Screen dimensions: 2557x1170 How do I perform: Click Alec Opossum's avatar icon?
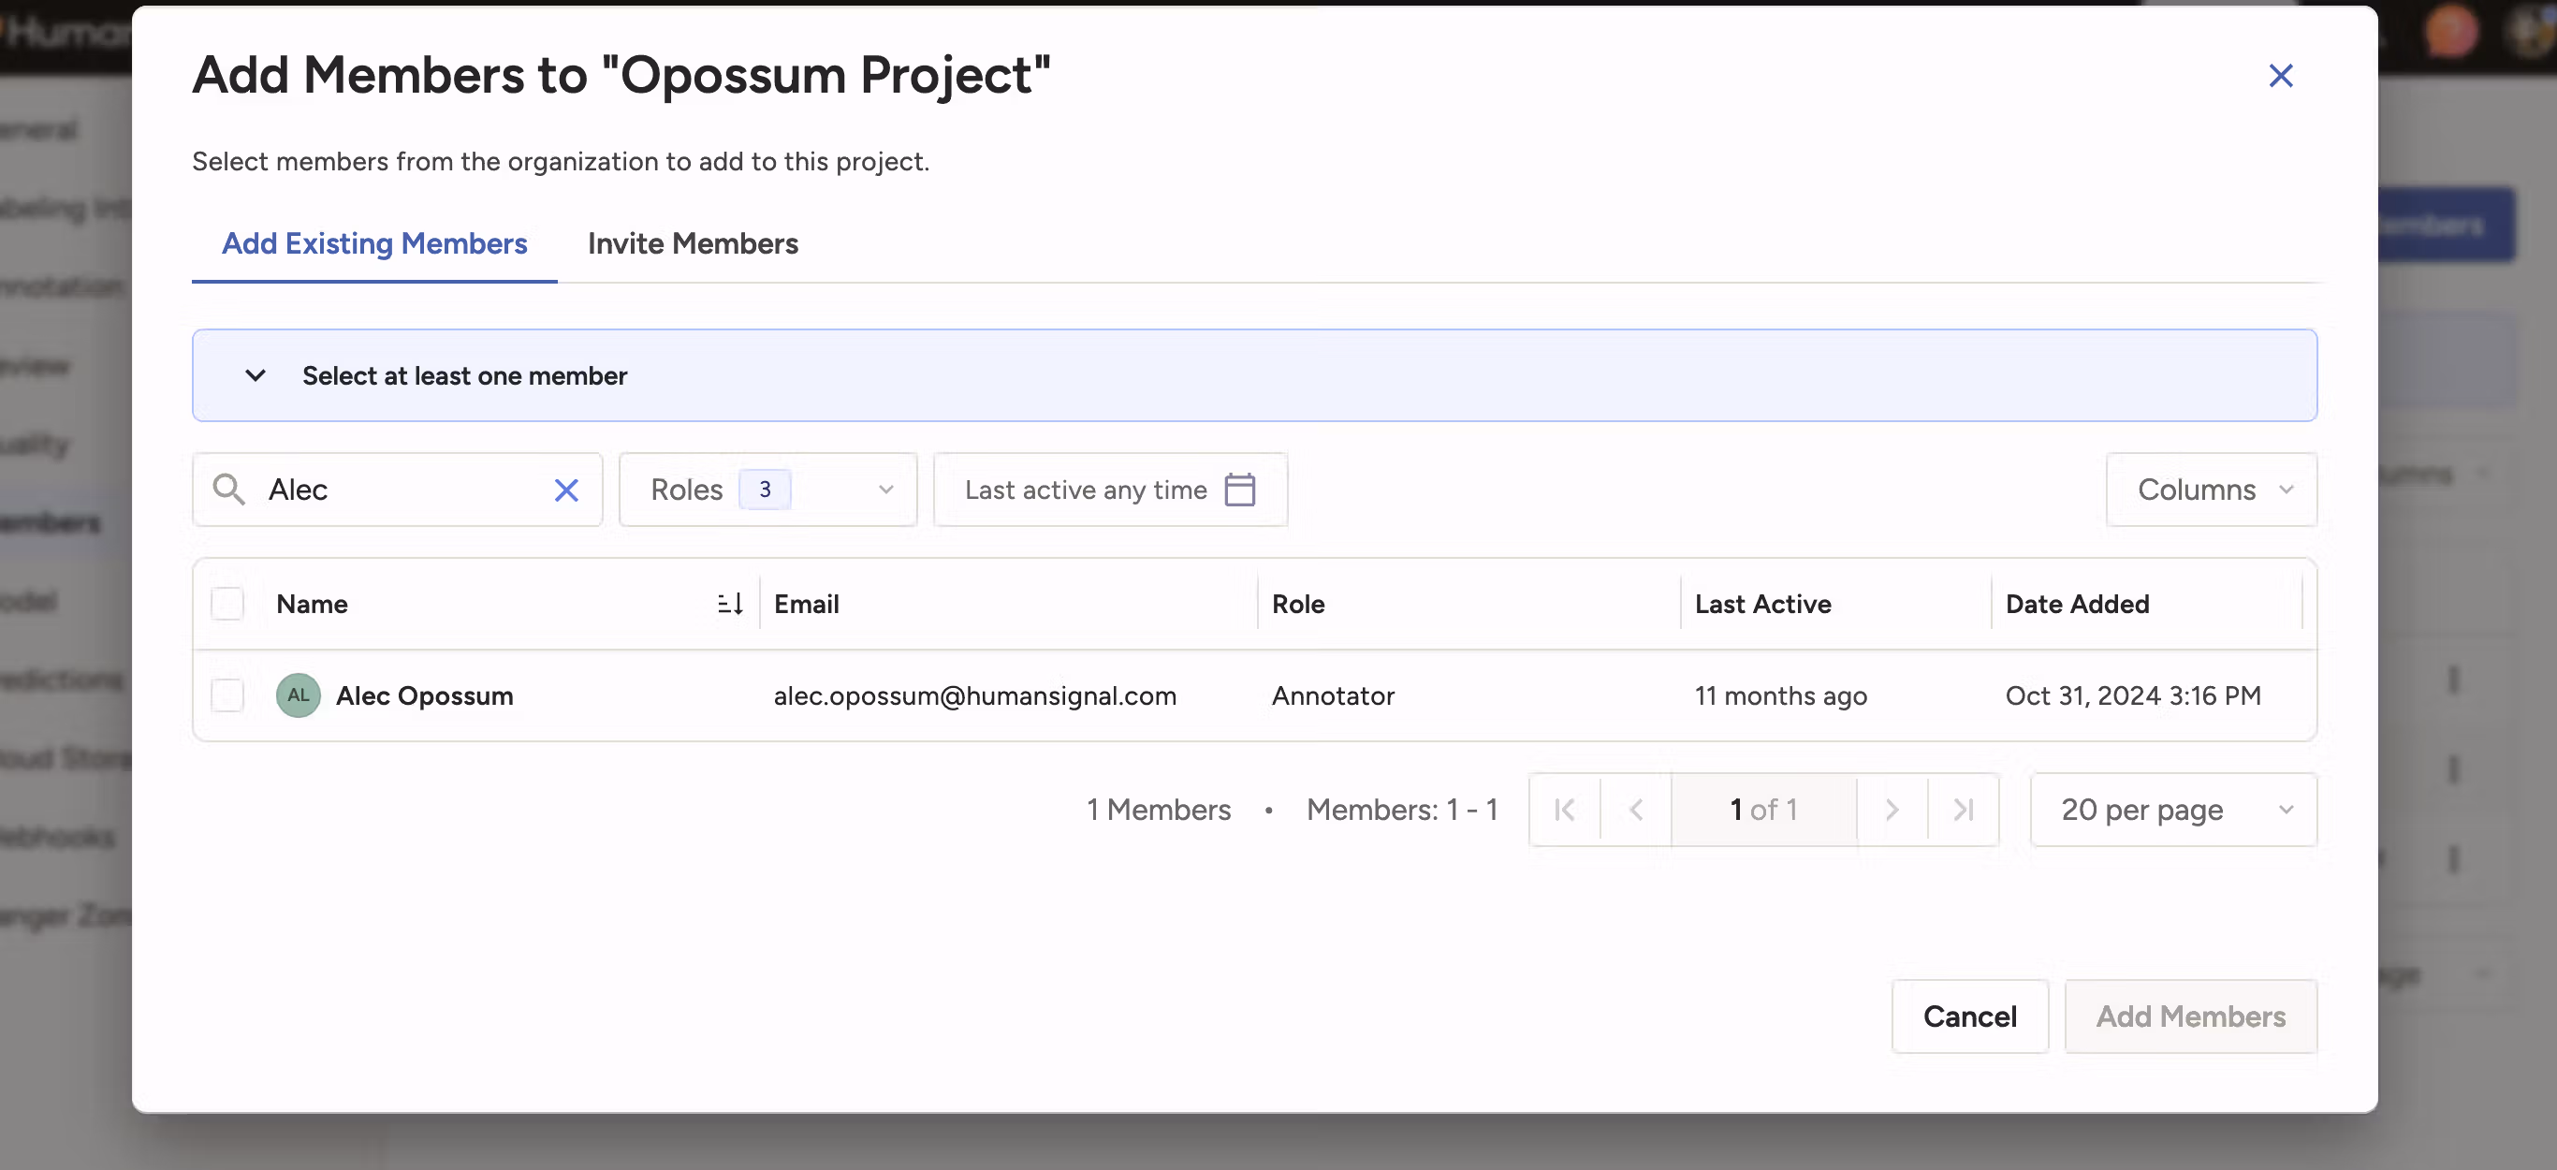pyautogui.click(x=298, y=695)
